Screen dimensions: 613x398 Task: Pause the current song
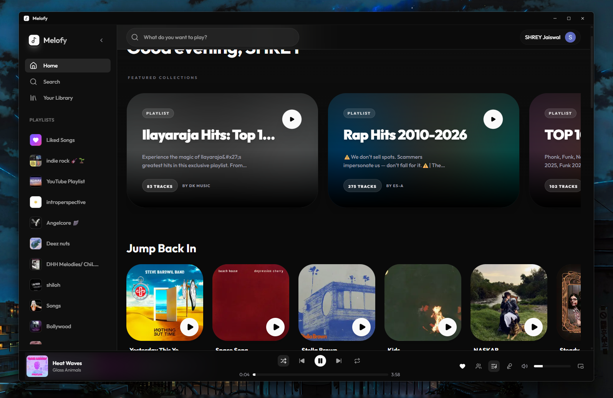point(320,361)
